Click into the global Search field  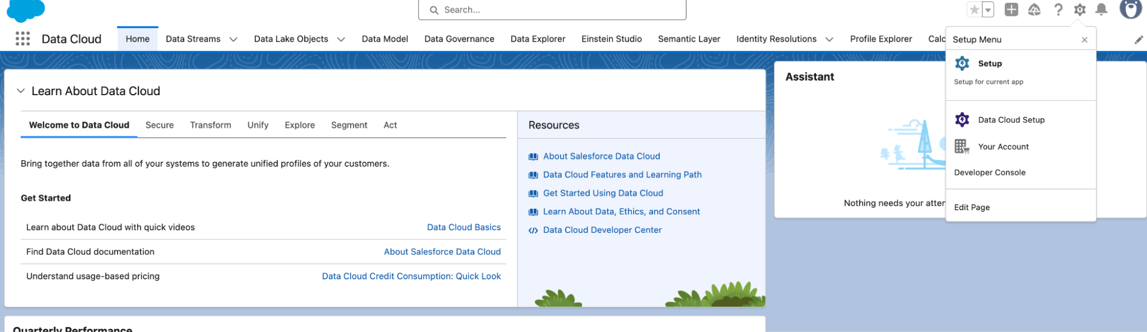[x=552, y=10]
